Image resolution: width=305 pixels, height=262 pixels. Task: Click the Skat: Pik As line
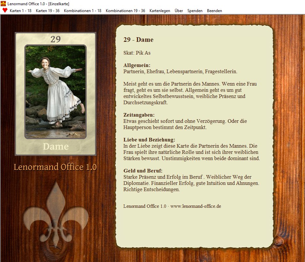(x=137, y=53)
